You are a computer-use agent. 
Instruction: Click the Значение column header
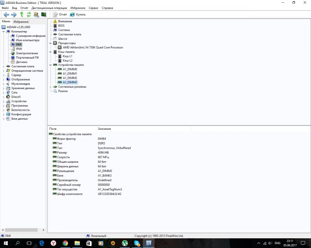[104, 129]
